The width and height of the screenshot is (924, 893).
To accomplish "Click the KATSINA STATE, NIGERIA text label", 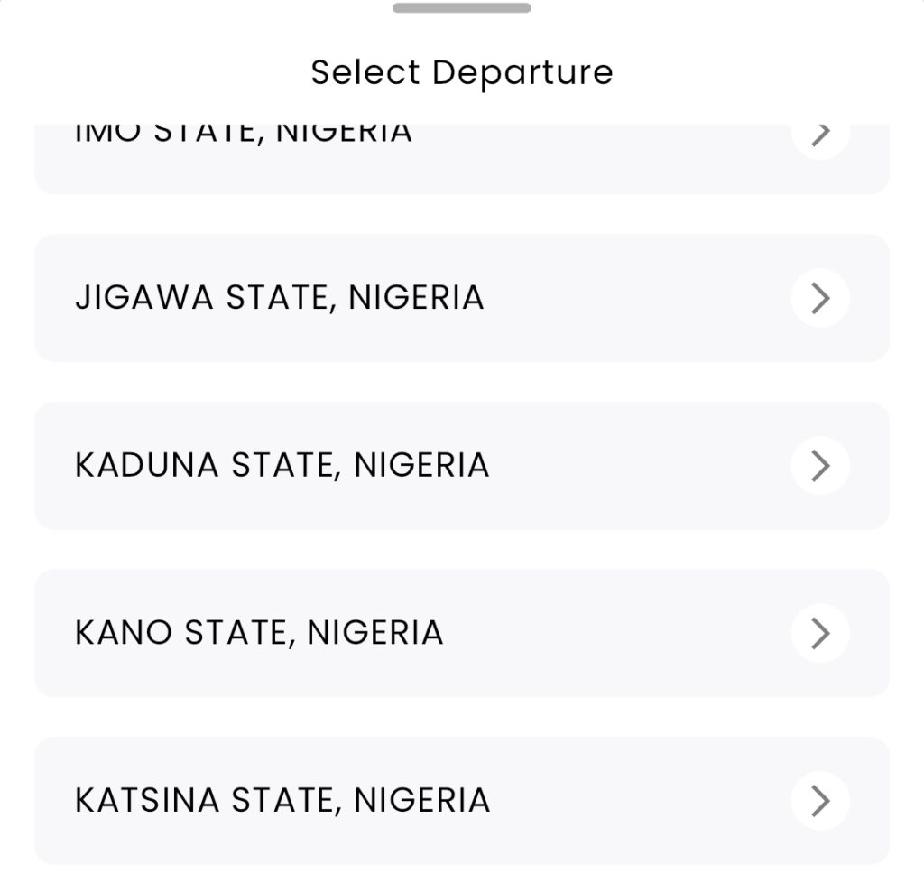I will tap(282, 801).
